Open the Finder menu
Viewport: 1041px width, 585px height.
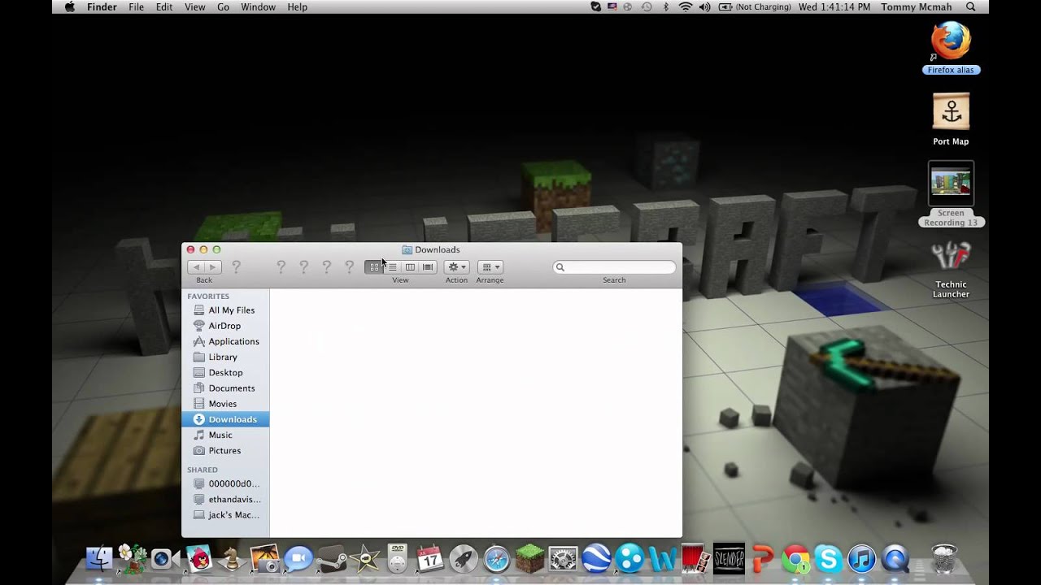[x=102, y=6]
